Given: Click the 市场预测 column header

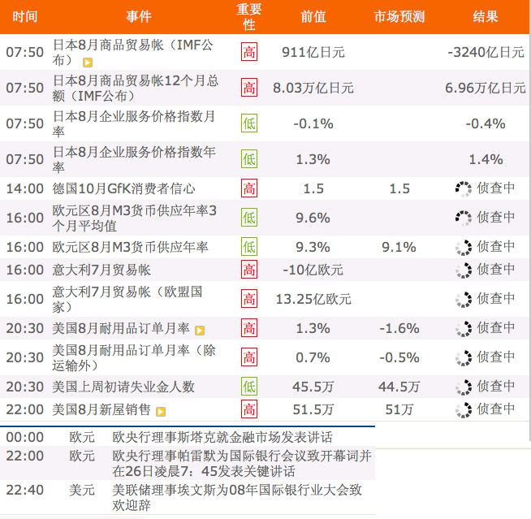Looking at the screenshot, I should click(x=399, y=16).
